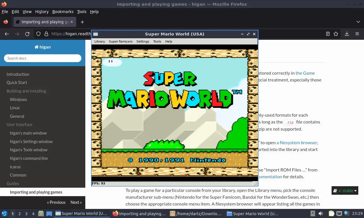The image size is (364, 218).
Task: Open the desktop start menu icon
Action: point(5,213)
